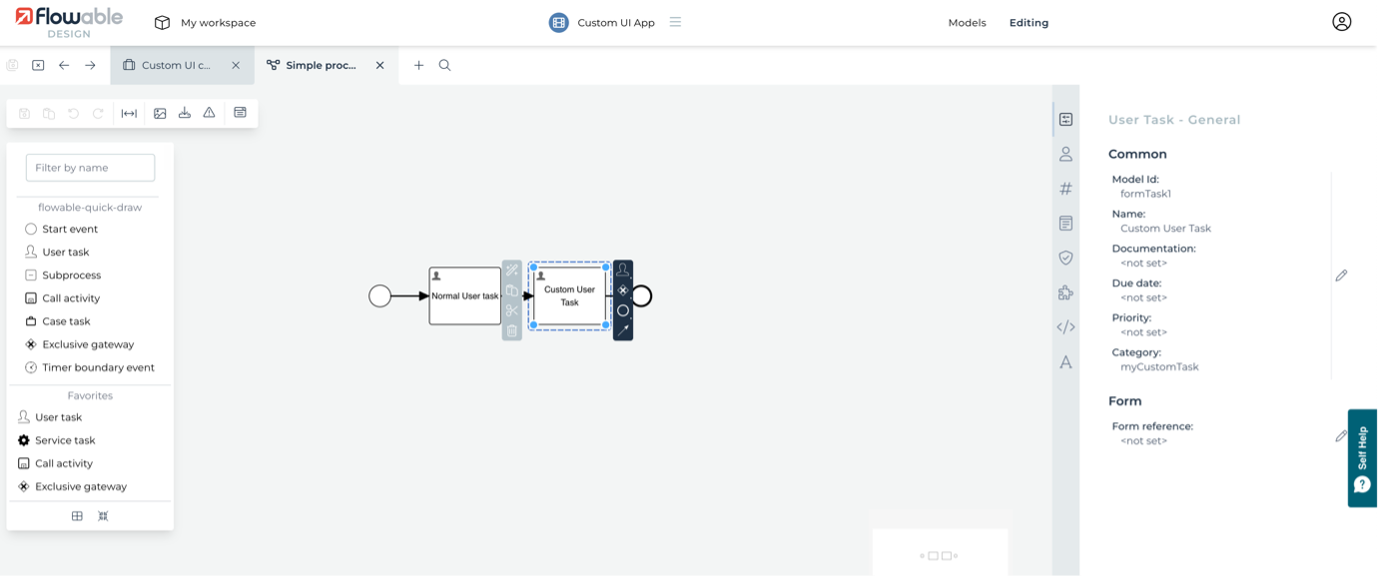This screenshot has width=1382, height=579.
Task: Click the arrow connector tool on task
Action: (623, 329)
